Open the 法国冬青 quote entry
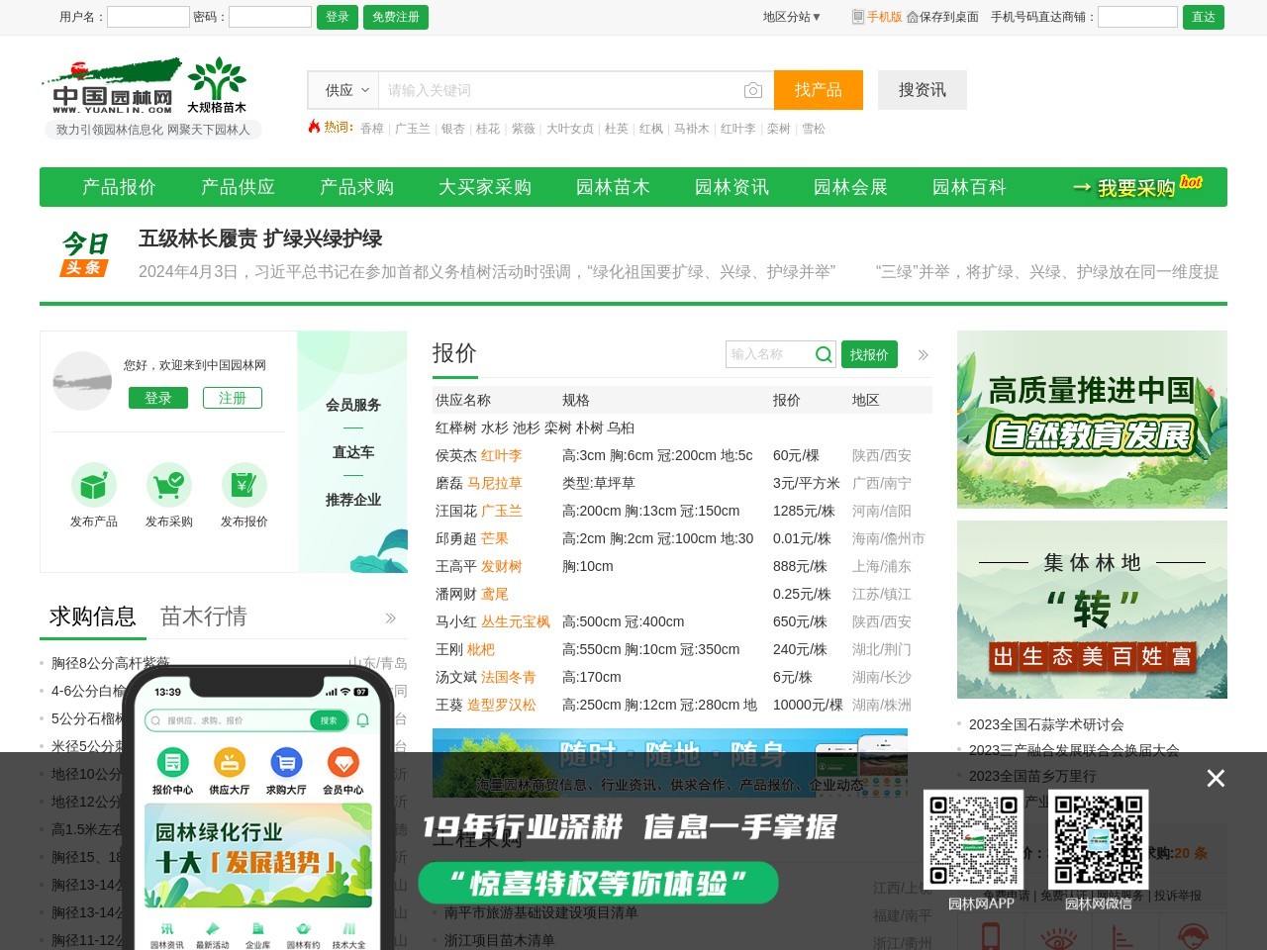 tap(509, 677)
